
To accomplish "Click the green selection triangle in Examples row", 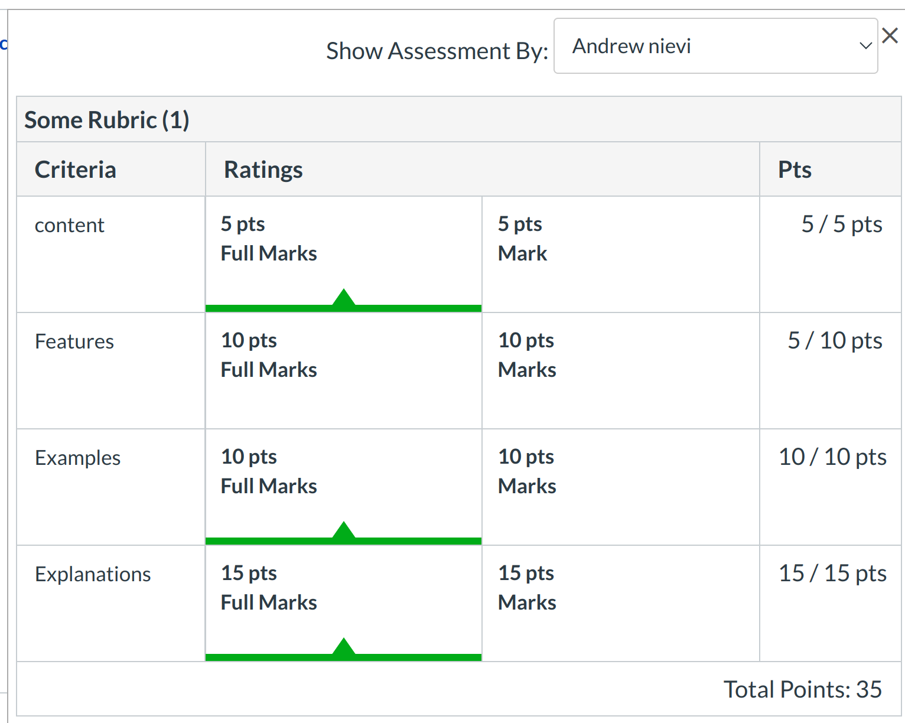I will pos(343,531).
